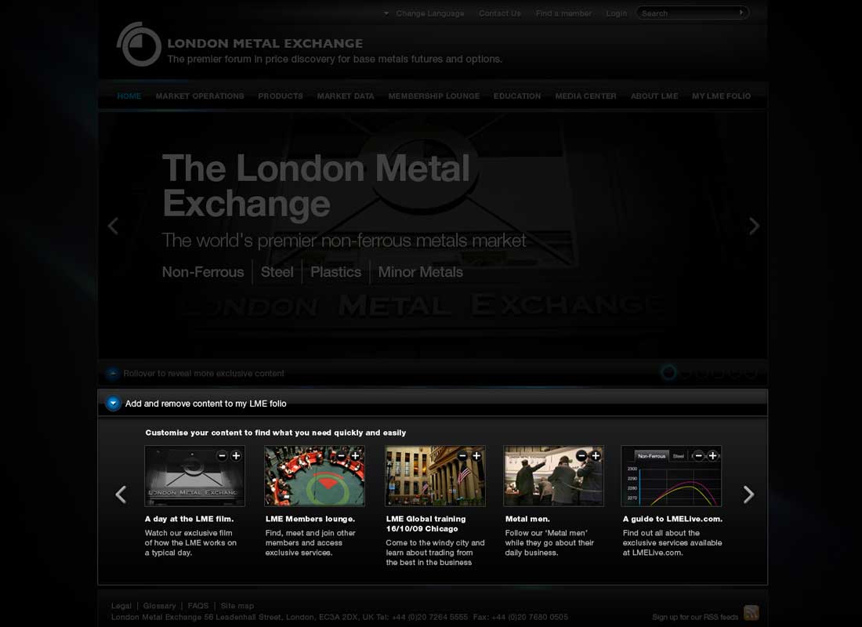Expand 'Rollover to reveal more exclusive content'

point(113,373)
